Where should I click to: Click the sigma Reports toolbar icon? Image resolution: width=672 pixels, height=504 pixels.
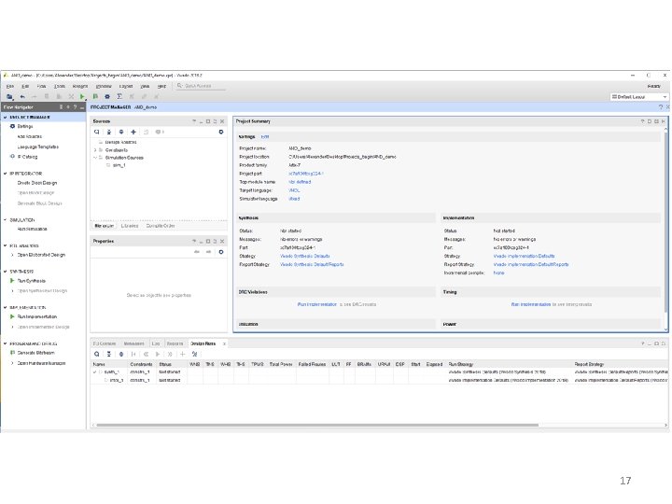[119, 97]
